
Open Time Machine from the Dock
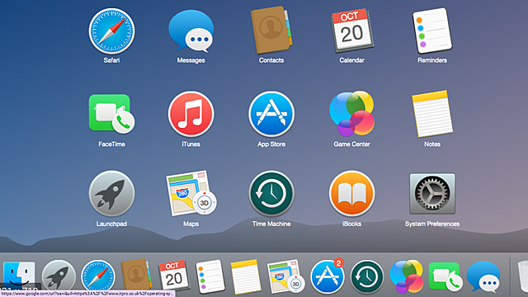366,277
